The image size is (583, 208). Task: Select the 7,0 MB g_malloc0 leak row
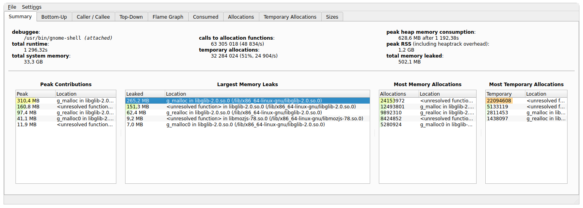247,124
